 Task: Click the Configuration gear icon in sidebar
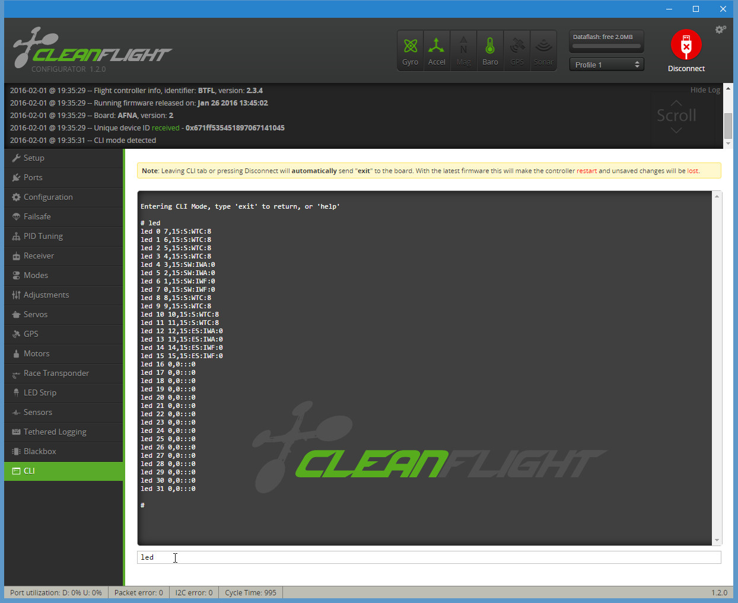(x=16, y=197)
